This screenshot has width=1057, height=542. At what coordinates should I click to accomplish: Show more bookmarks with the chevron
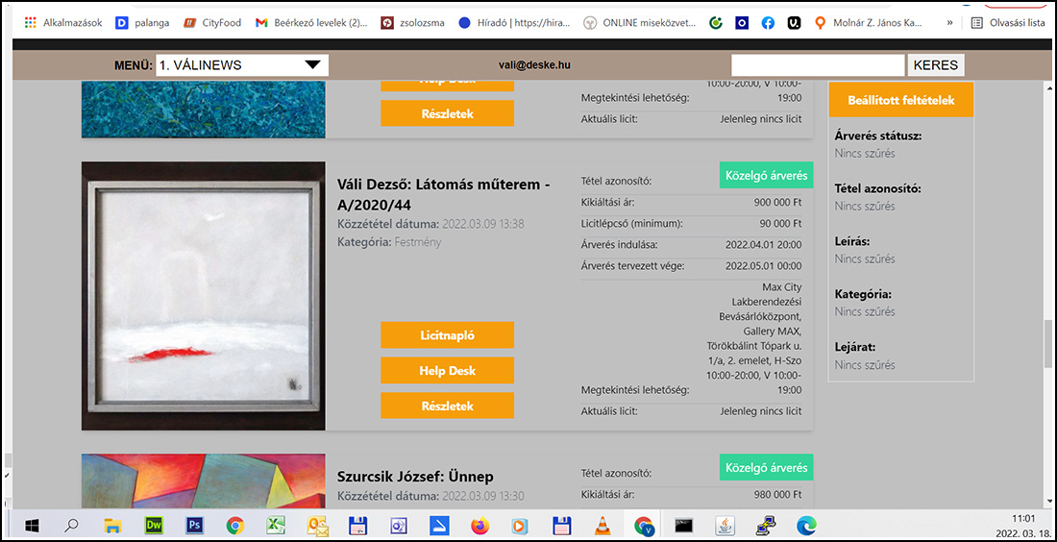tap(949, 22)
